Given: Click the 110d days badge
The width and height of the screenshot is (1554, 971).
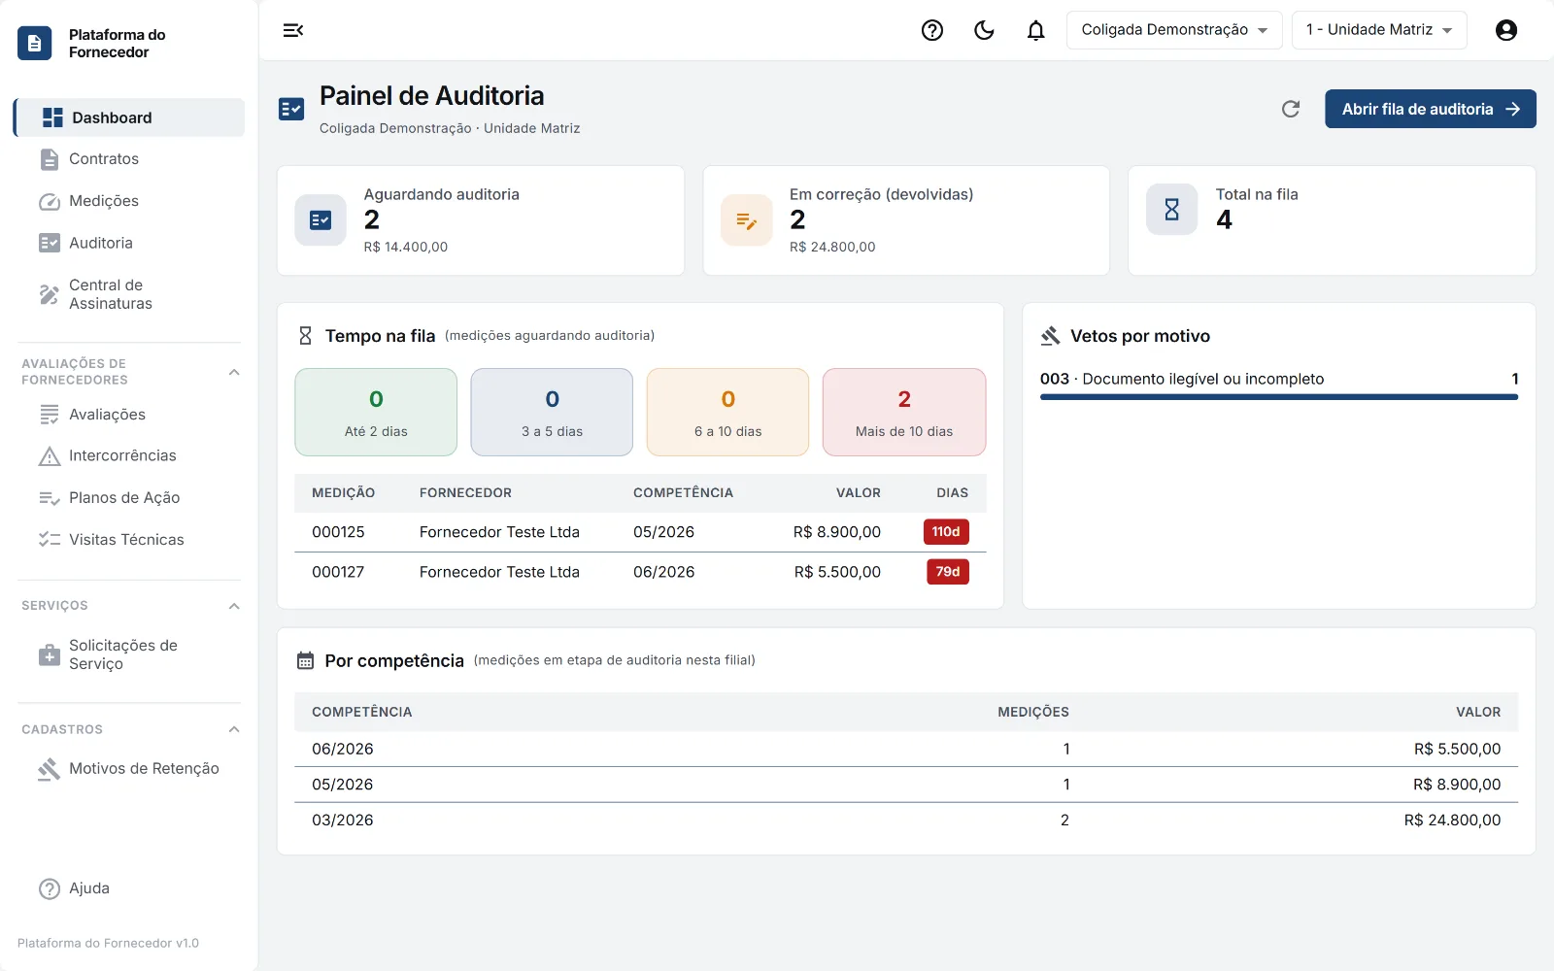Looking at the screenshot, I should [946, 532].
